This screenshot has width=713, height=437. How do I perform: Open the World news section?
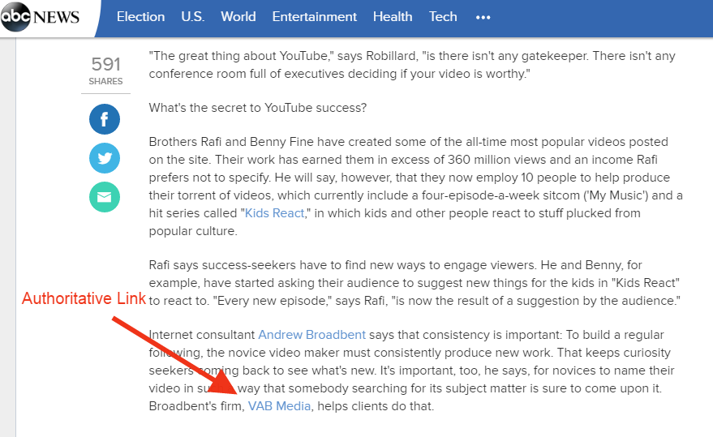(238, 17)
